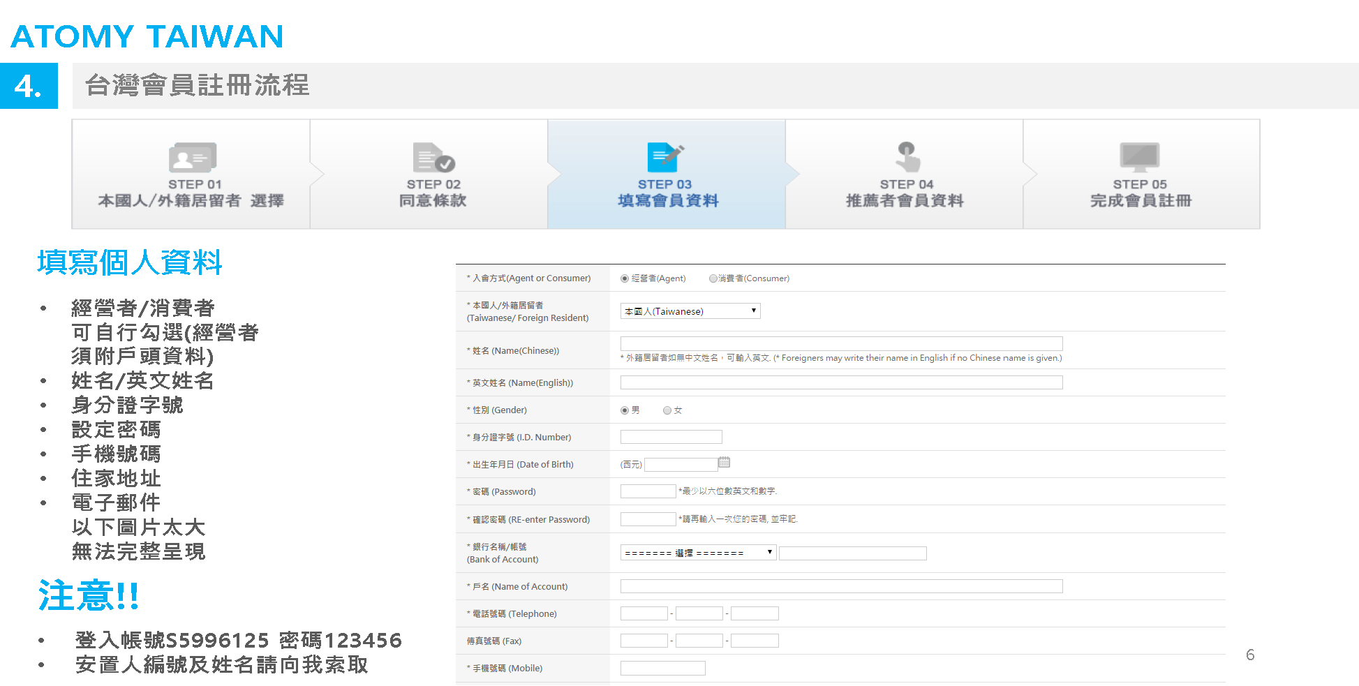Click the 英文姓名 (Name(English)) input field
The width and height of the screenshot is (1359, 686).
841,382
